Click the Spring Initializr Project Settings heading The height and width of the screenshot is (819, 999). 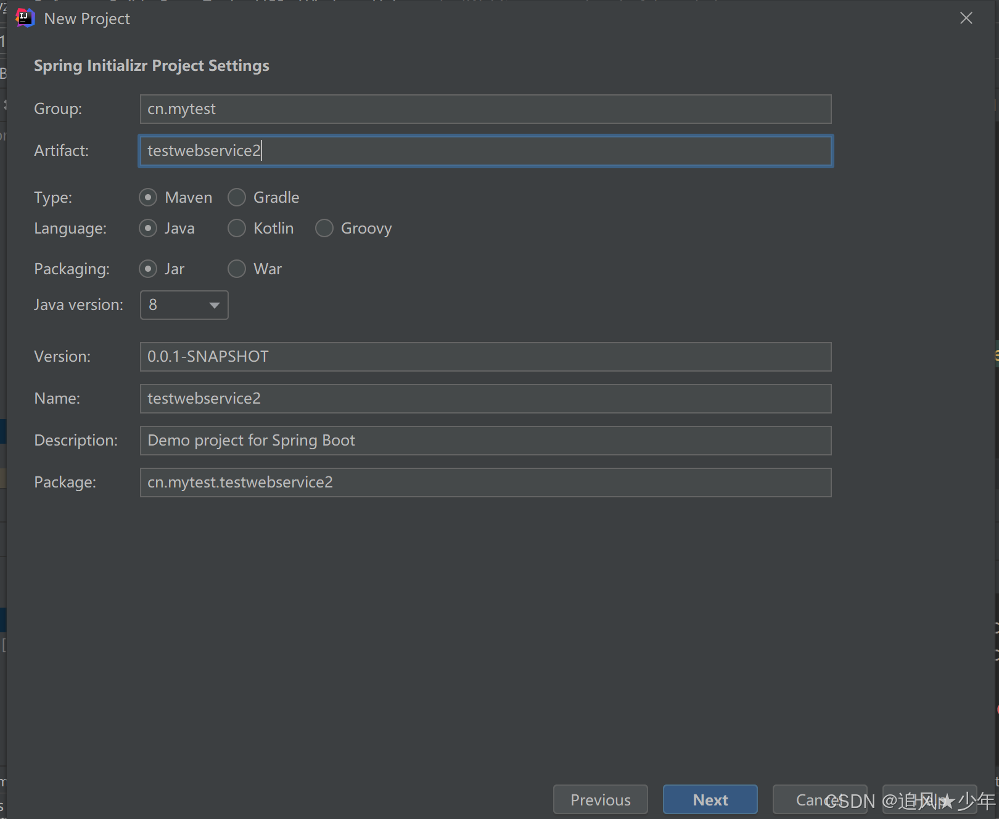152,65
